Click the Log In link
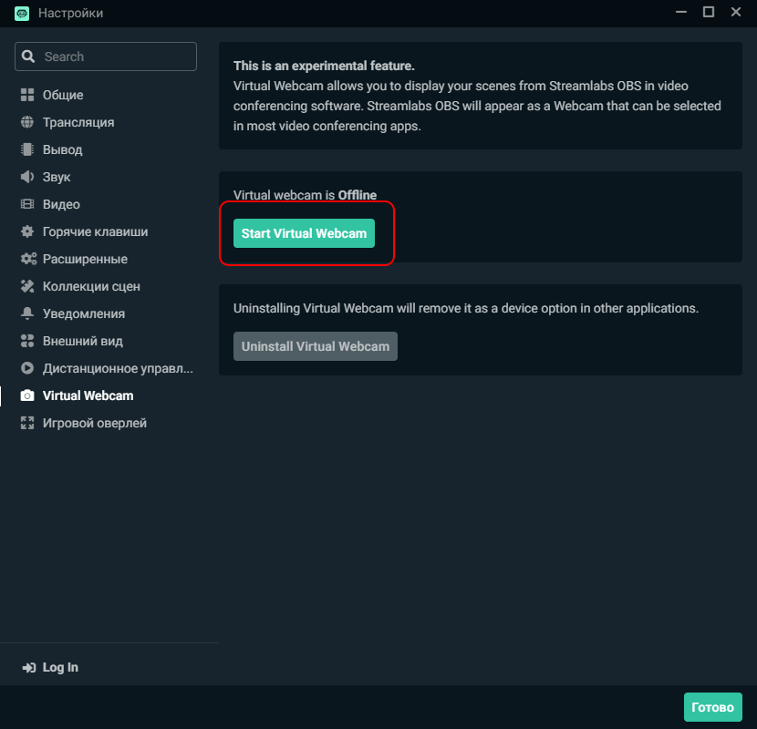This screenshot has height=729, width=757. pos(60,668)
